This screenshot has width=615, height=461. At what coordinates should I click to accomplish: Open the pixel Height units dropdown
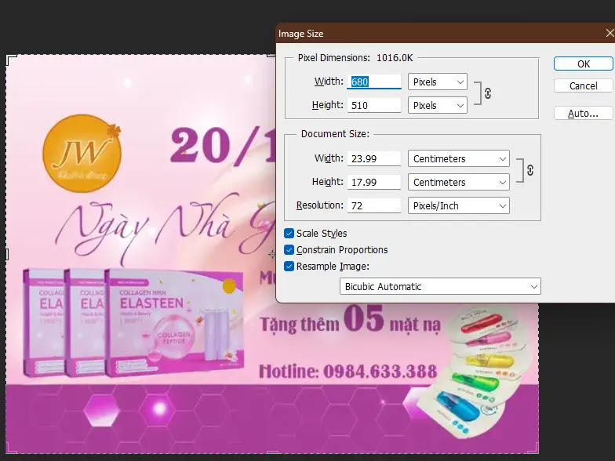click(x=438, y=105)
